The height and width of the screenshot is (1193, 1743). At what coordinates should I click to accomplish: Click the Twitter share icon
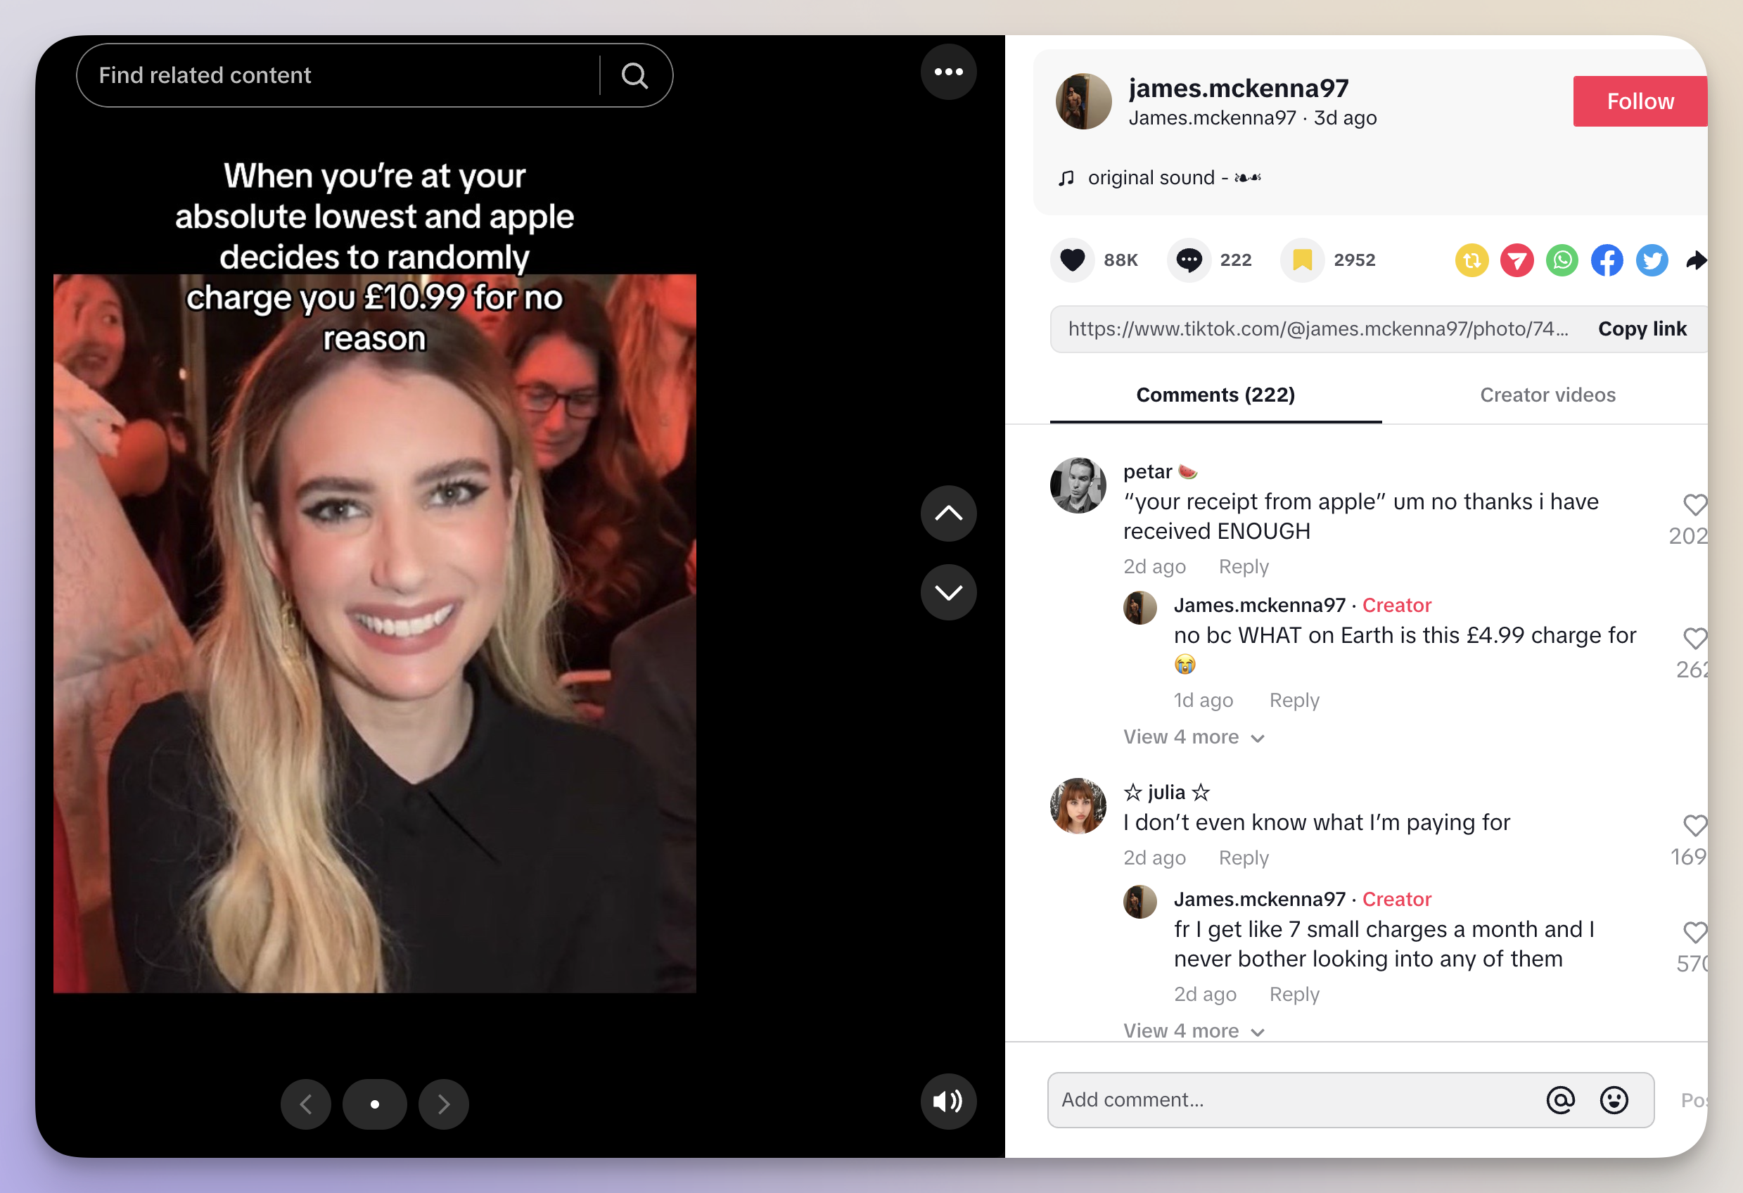[x=1654, y=258]
